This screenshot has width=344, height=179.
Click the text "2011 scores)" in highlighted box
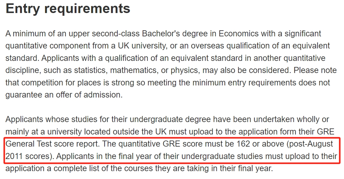point(30,156)
